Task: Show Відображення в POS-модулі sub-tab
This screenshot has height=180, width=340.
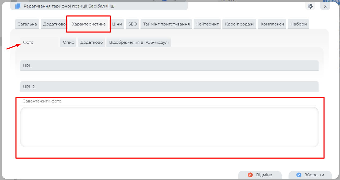Action: (139, 42)
